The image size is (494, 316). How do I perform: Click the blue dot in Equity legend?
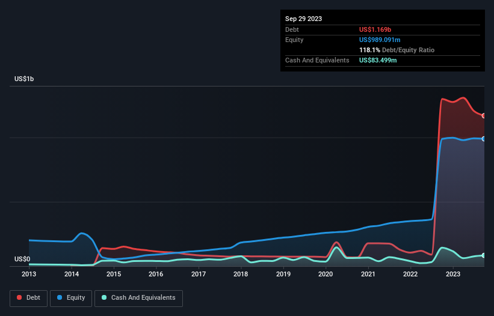click(x=59, y=297)
